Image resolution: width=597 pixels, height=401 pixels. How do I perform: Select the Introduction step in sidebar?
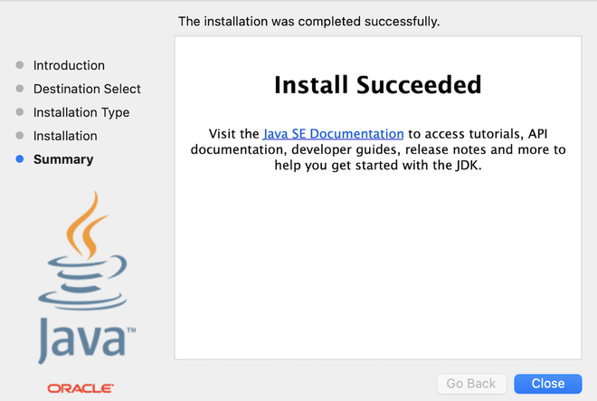pos(69,65)
